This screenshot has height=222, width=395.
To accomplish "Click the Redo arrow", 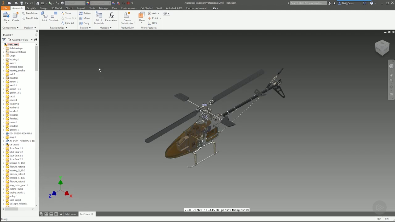I will (x=31, y=3).
